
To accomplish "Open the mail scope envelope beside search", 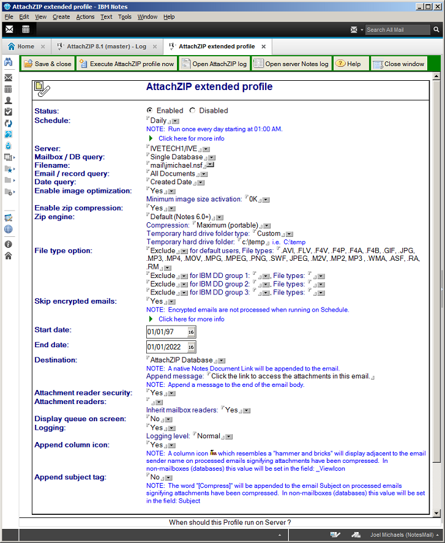I will (354, 30).
